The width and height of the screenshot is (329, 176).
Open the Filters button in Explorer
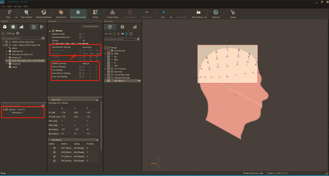[x=10, y=33]
